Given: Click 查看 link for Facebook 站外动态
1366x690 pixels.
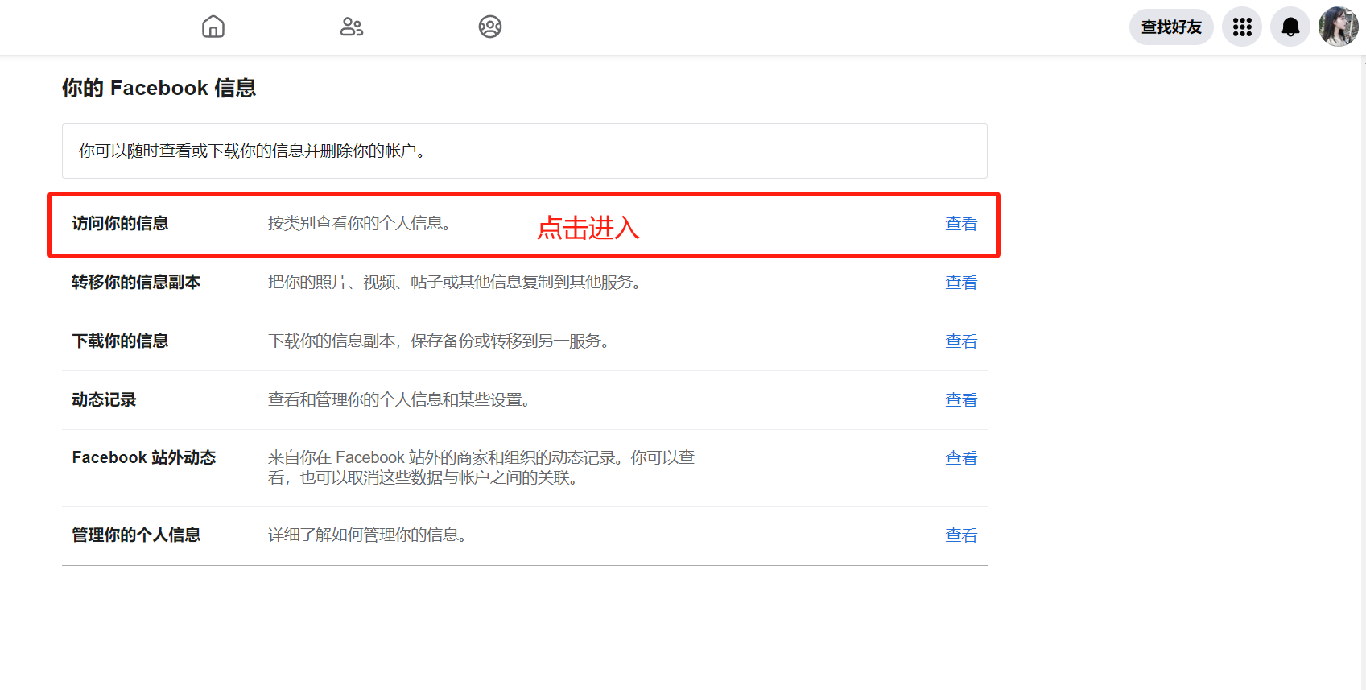Looking at the screenshot, I should point(961,458).
